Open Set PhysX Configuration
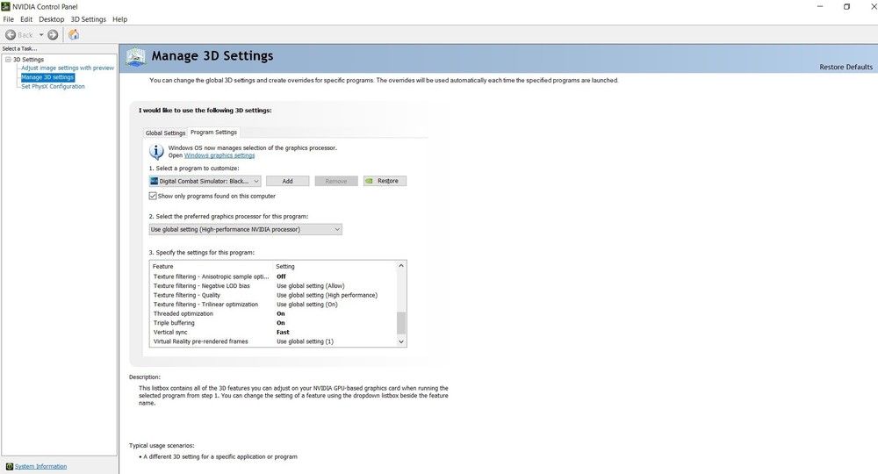The image size is (878, 474). pyautogui.click(x=54, y=86)
